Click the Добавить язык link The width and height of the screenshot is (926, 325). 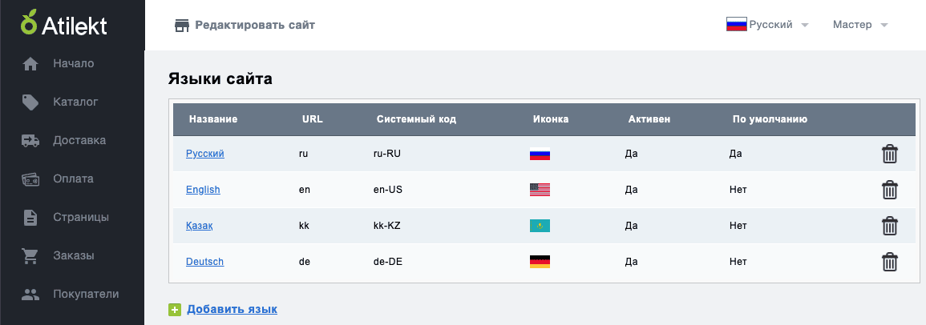pos(232,310)
